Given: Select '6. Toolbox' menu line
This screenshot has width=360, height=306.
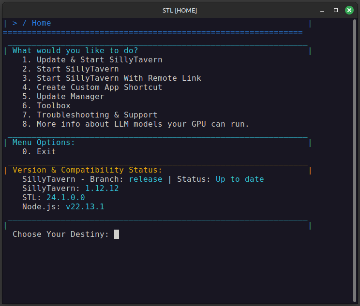Looking at the screenshot, I should (46, 106).
